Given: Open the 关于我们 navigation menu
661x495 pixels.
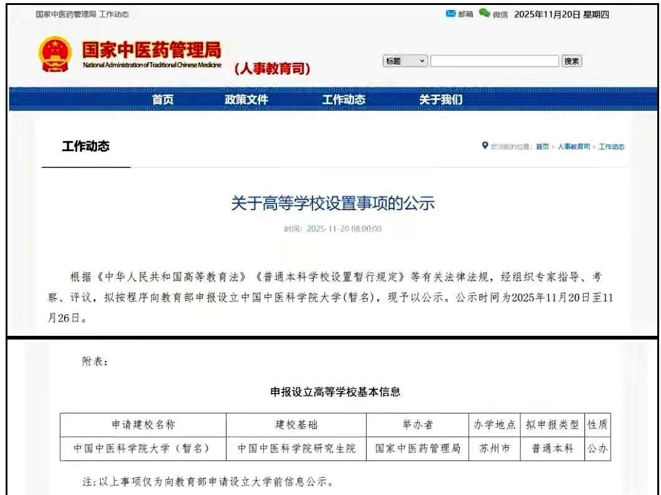Looking at the screenshot, I should pos(440,99).
